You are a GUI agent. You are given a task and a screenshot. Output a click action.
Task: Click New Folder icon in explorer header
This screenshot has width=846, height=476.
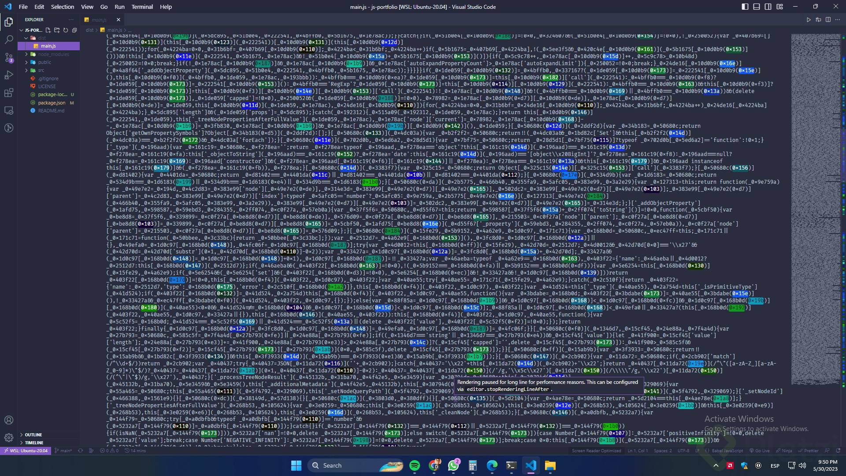(x=56, y=30)
